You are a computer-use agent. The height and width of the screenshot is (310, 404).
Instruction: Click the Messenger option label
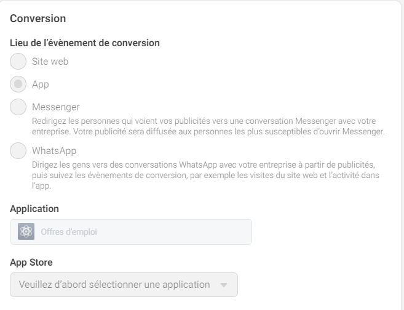pos(56,107)
